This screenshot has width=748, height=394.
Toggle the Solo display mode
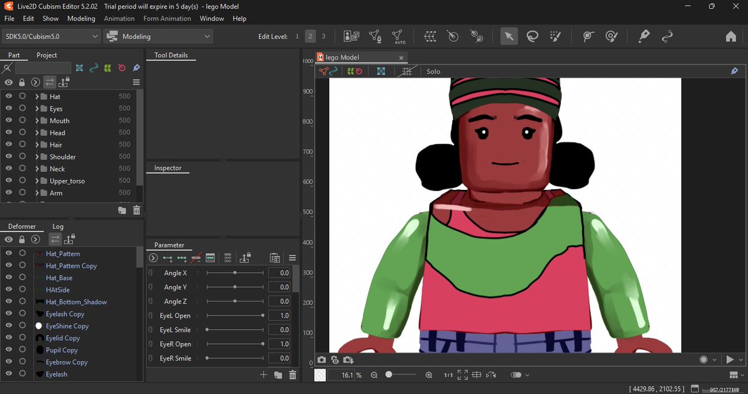pos(433,72)
